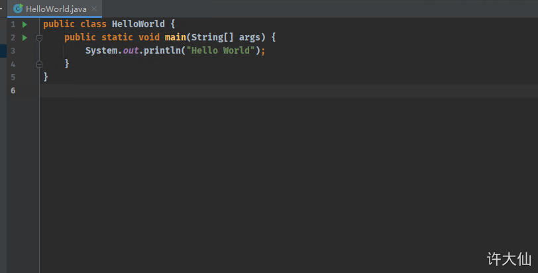538x273 pixels.
Task: Click line number 6 in the gutter
Action: 13,91
